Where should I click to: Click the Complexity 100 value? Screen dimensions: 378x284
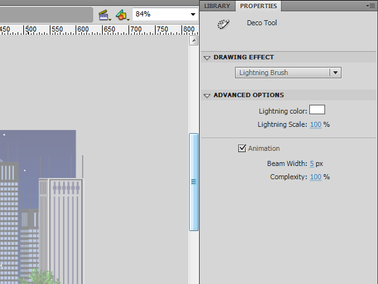click(x=316, y=177)
